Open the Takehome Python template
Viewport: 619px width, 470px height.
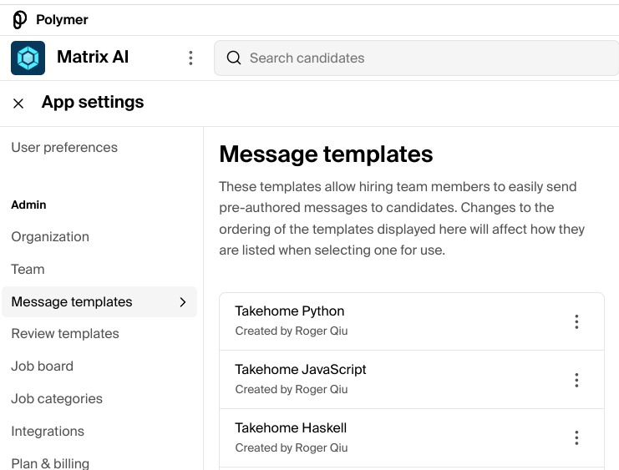[290, 311]
